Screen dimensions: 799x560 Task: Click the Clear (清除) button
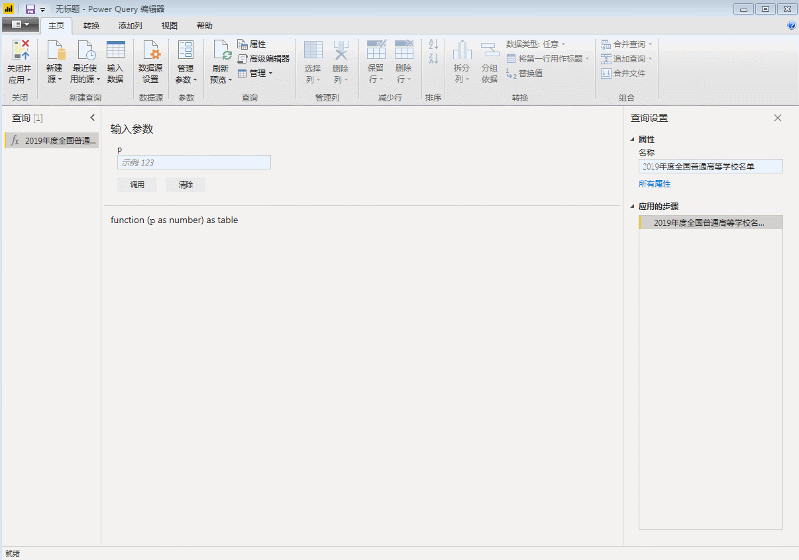click(186, 185)
